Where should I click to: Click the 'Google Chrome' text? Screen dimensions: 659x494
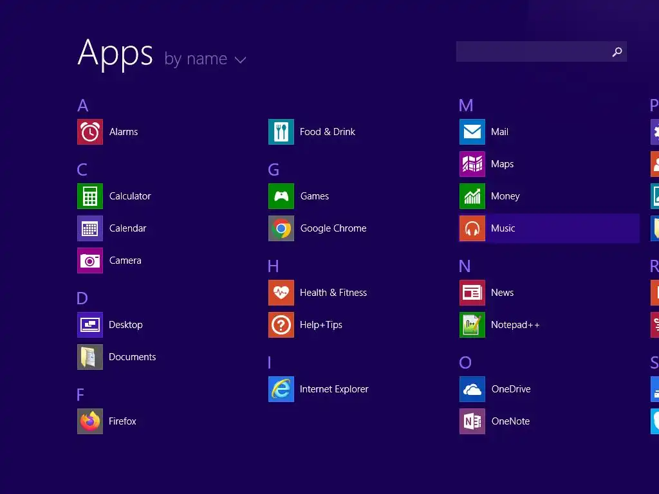tap(333, 228)
